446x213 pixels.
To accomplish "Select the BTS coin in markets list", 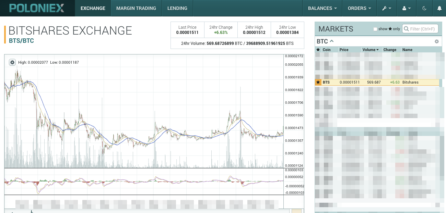I will point(326,82).
